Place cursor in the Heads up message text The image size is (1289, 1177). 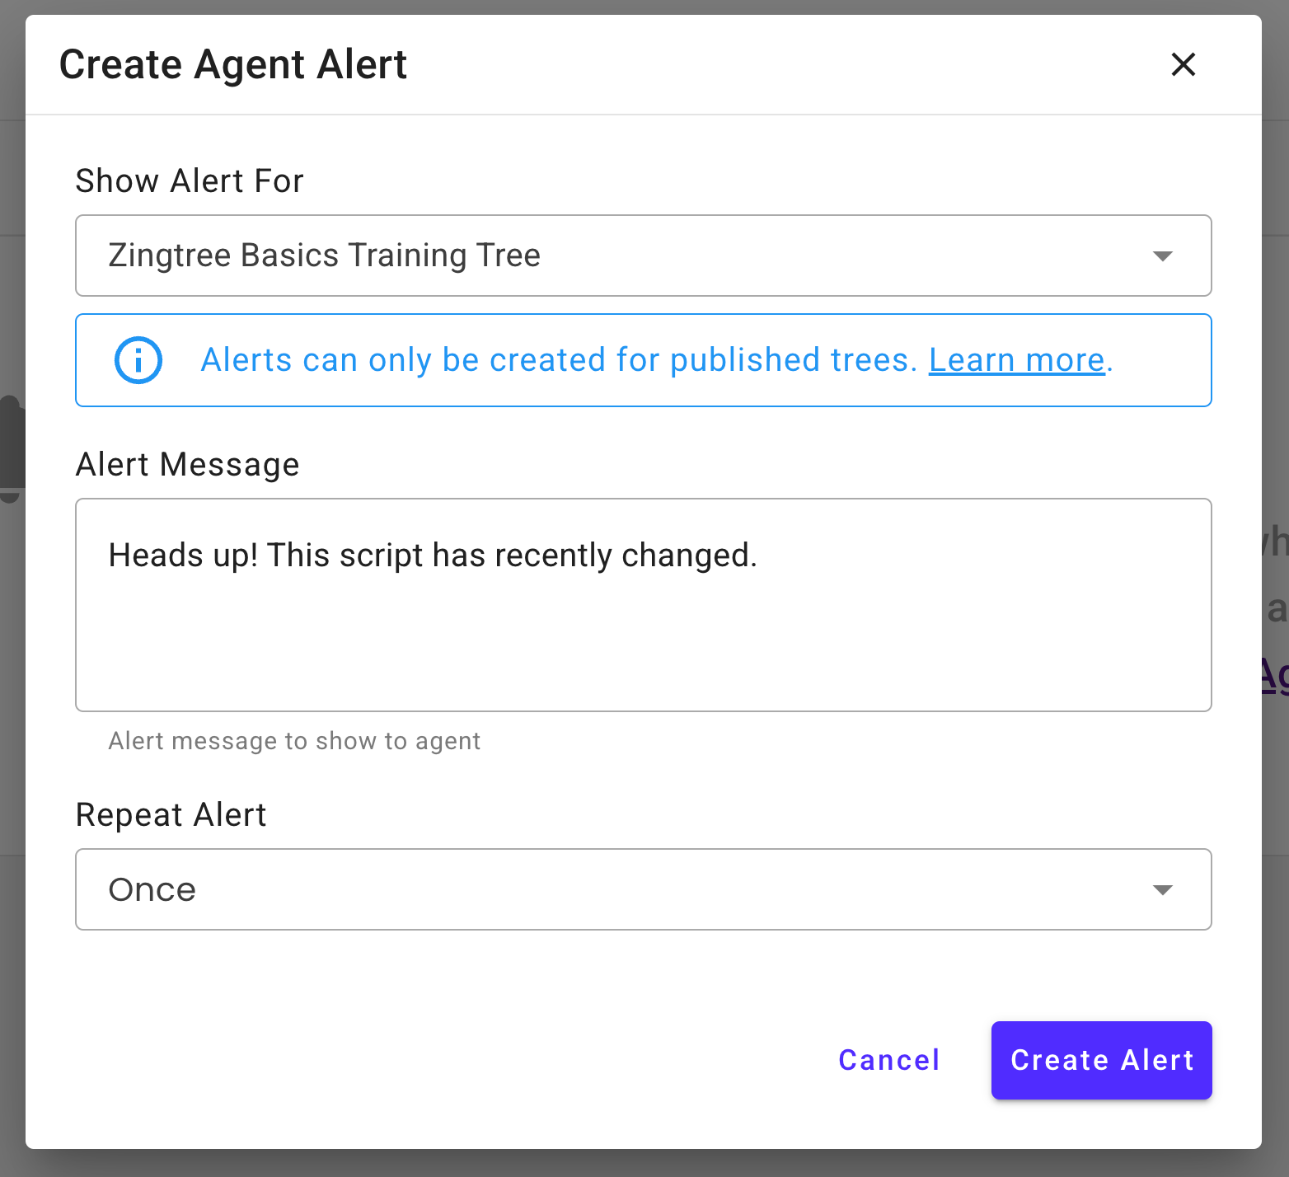433,556
